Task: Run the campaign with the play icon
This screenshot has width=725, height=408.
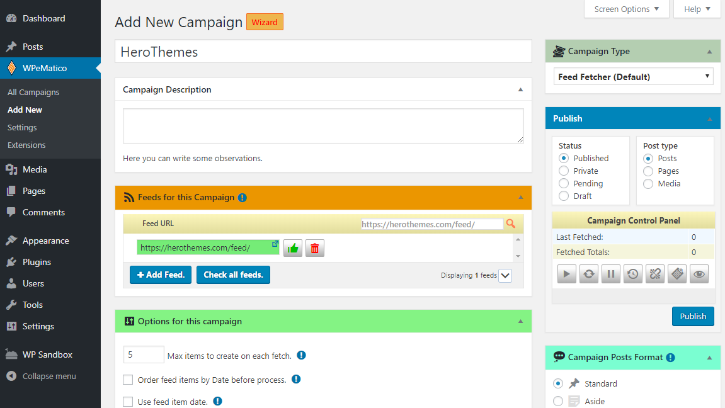Action: 566,273
